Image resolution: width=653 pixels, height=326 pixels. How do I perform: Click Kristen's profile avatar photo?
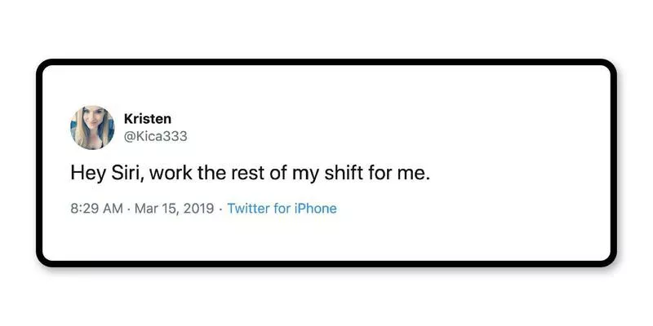(92, 127)
